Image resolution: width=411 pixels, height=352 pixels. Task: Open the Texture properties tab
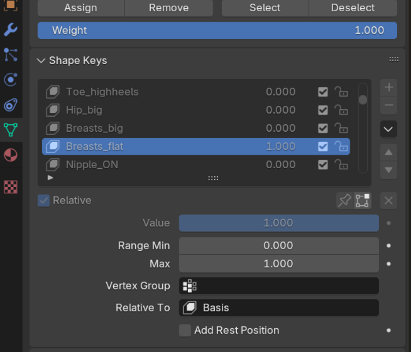(11, 186)
